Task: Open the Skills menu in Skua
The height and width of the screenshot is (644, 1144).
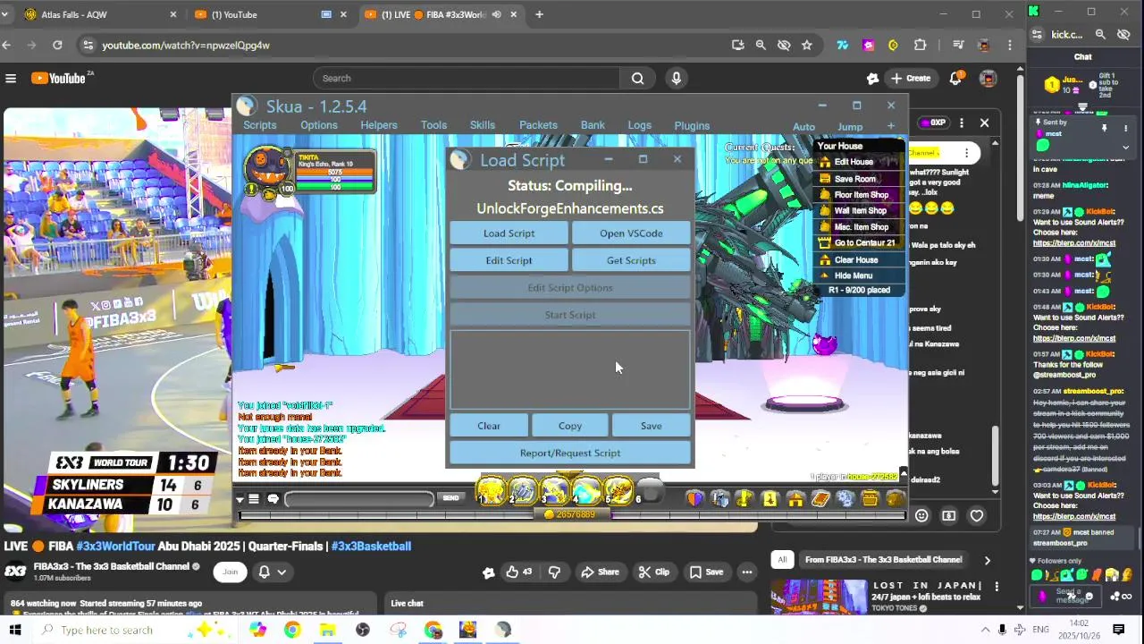Action: [483, 125]
